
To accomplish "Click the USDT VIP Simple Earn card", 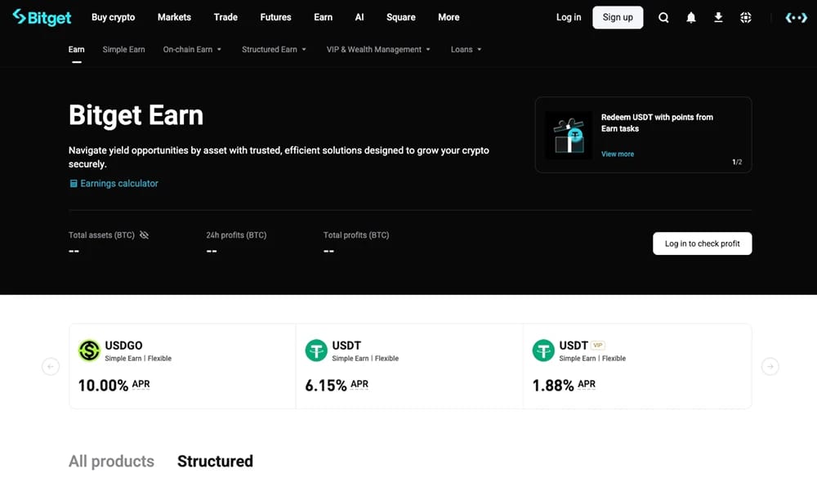I will point(637,366).
